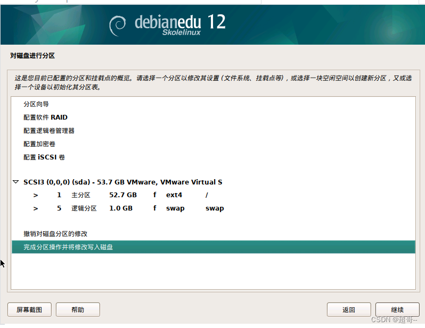Collapse the SCSI3 (sda) disk triangle

point(16,182)
